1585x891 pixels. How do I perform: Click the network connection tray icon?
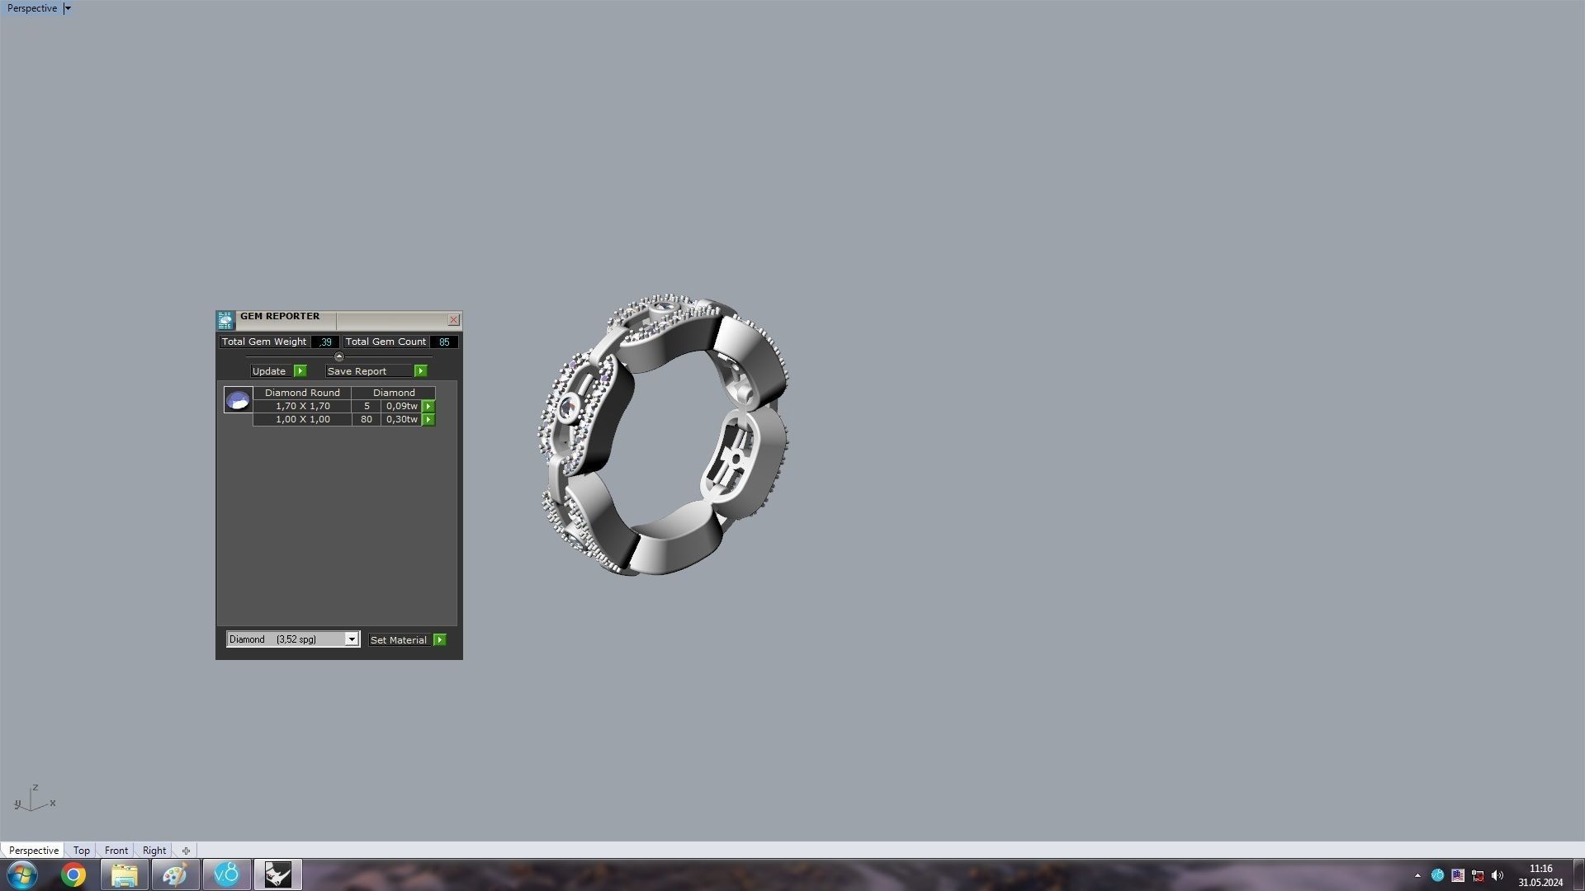[x=1478, y=876]
